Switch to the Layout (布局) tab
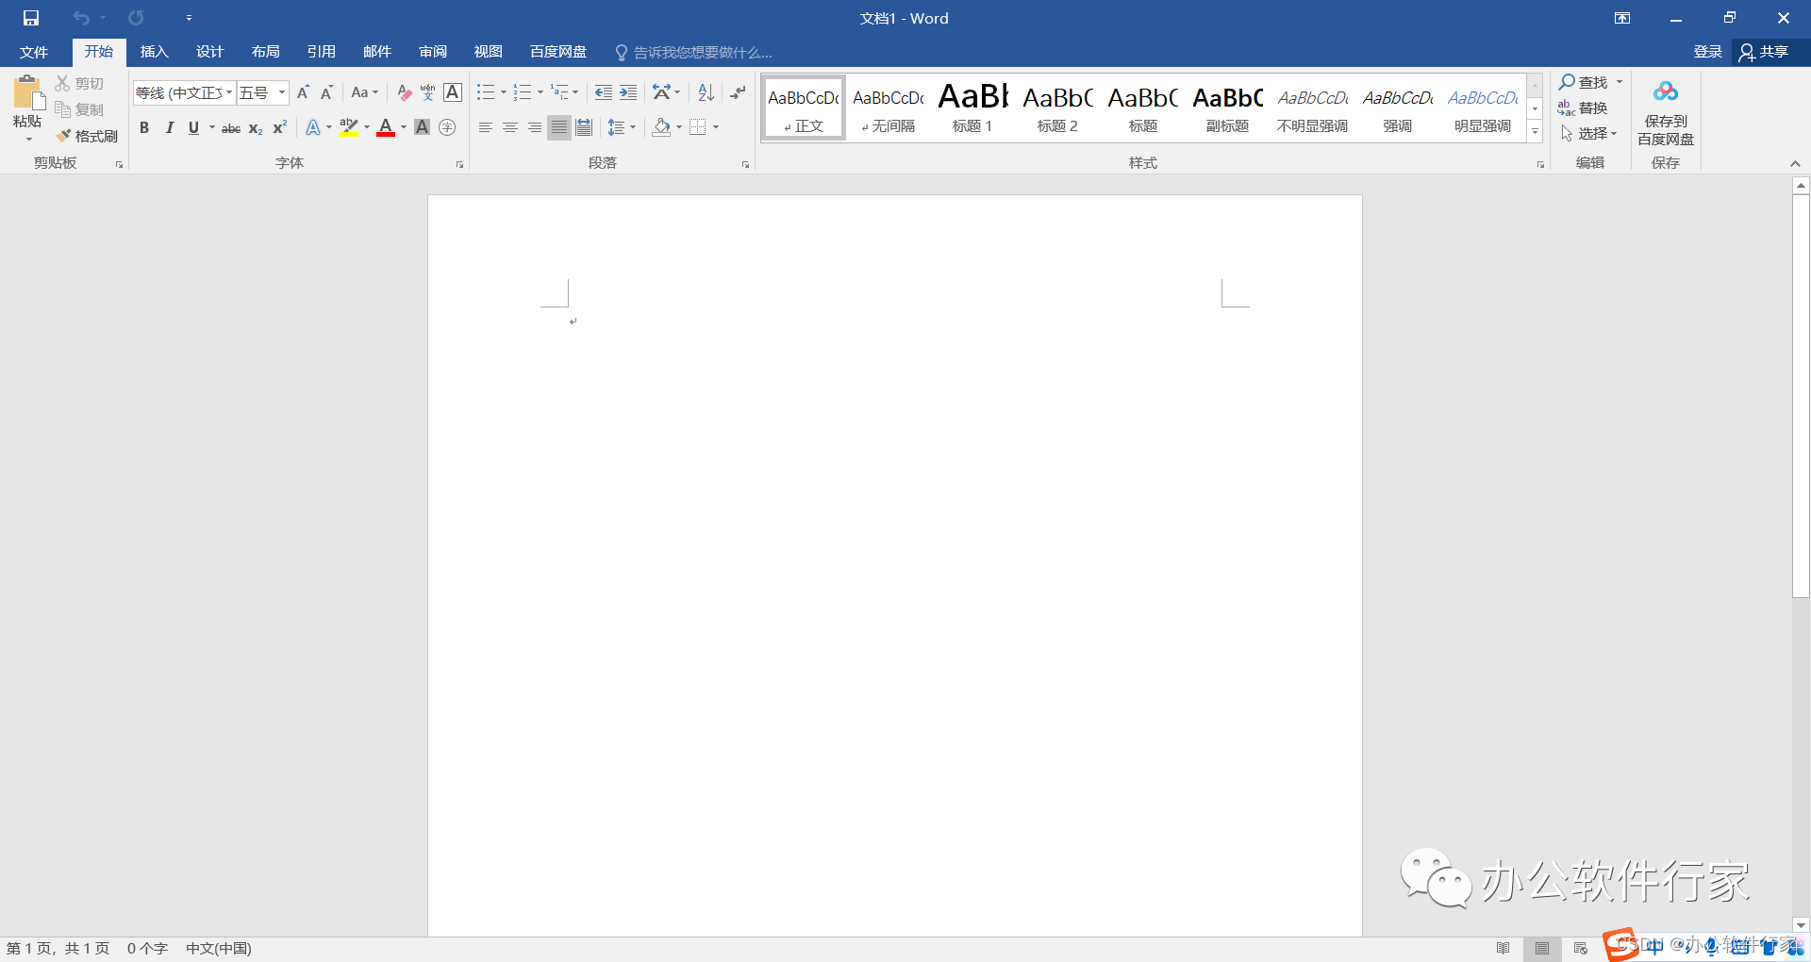 click(x=265, y=52)
